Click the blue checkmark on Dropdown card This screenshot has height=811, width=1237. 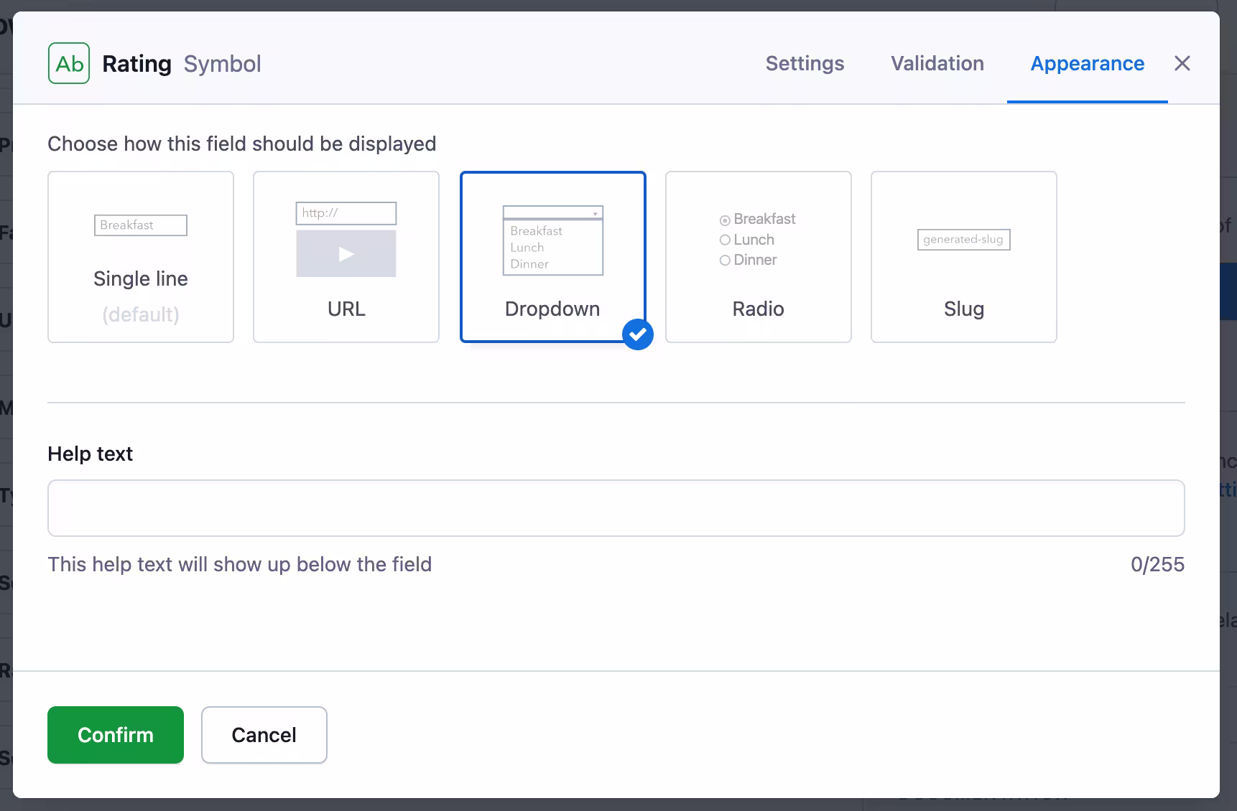[637, 334]
